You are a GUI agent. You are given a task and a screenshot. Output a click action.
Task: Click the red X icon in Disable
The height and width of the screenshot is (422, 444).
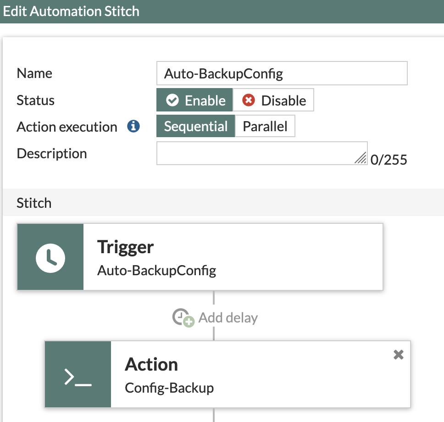pyautogui.click(x=248, y=100)
